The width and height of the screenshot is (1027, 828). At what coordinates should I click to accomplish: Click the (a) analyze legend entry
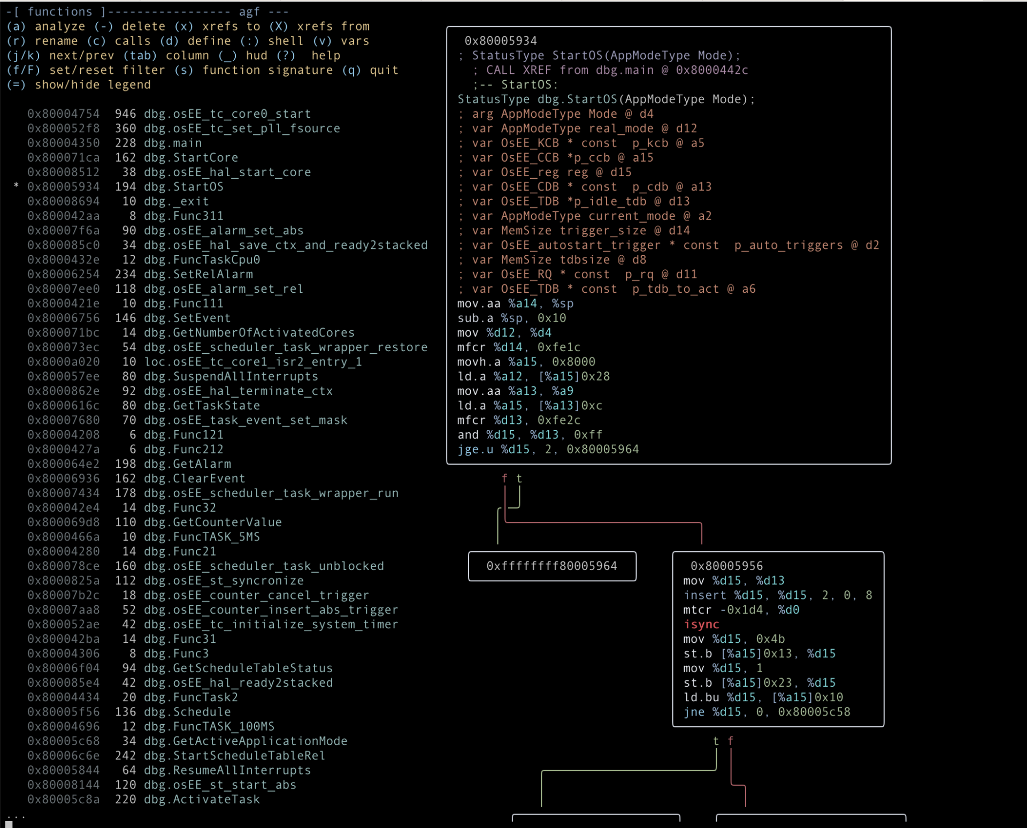click(46, 27)
